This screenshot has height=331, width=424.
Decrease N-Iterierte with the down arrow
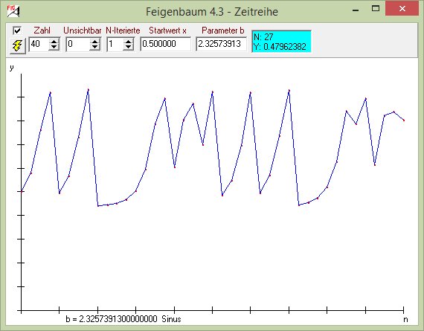pyautogui.click(x=128, y=47)
